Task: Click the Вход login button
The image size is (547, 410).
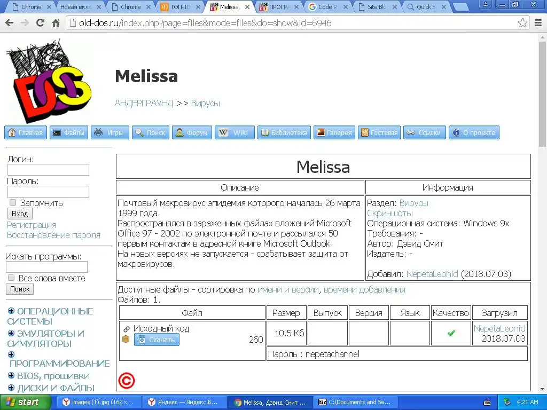Action: click(x=20, y=214)
